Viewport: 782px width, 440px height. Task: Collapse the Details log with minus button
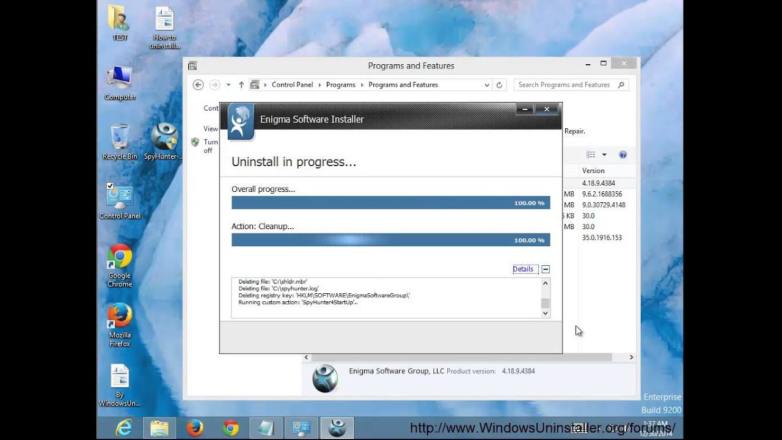(546, 269)
